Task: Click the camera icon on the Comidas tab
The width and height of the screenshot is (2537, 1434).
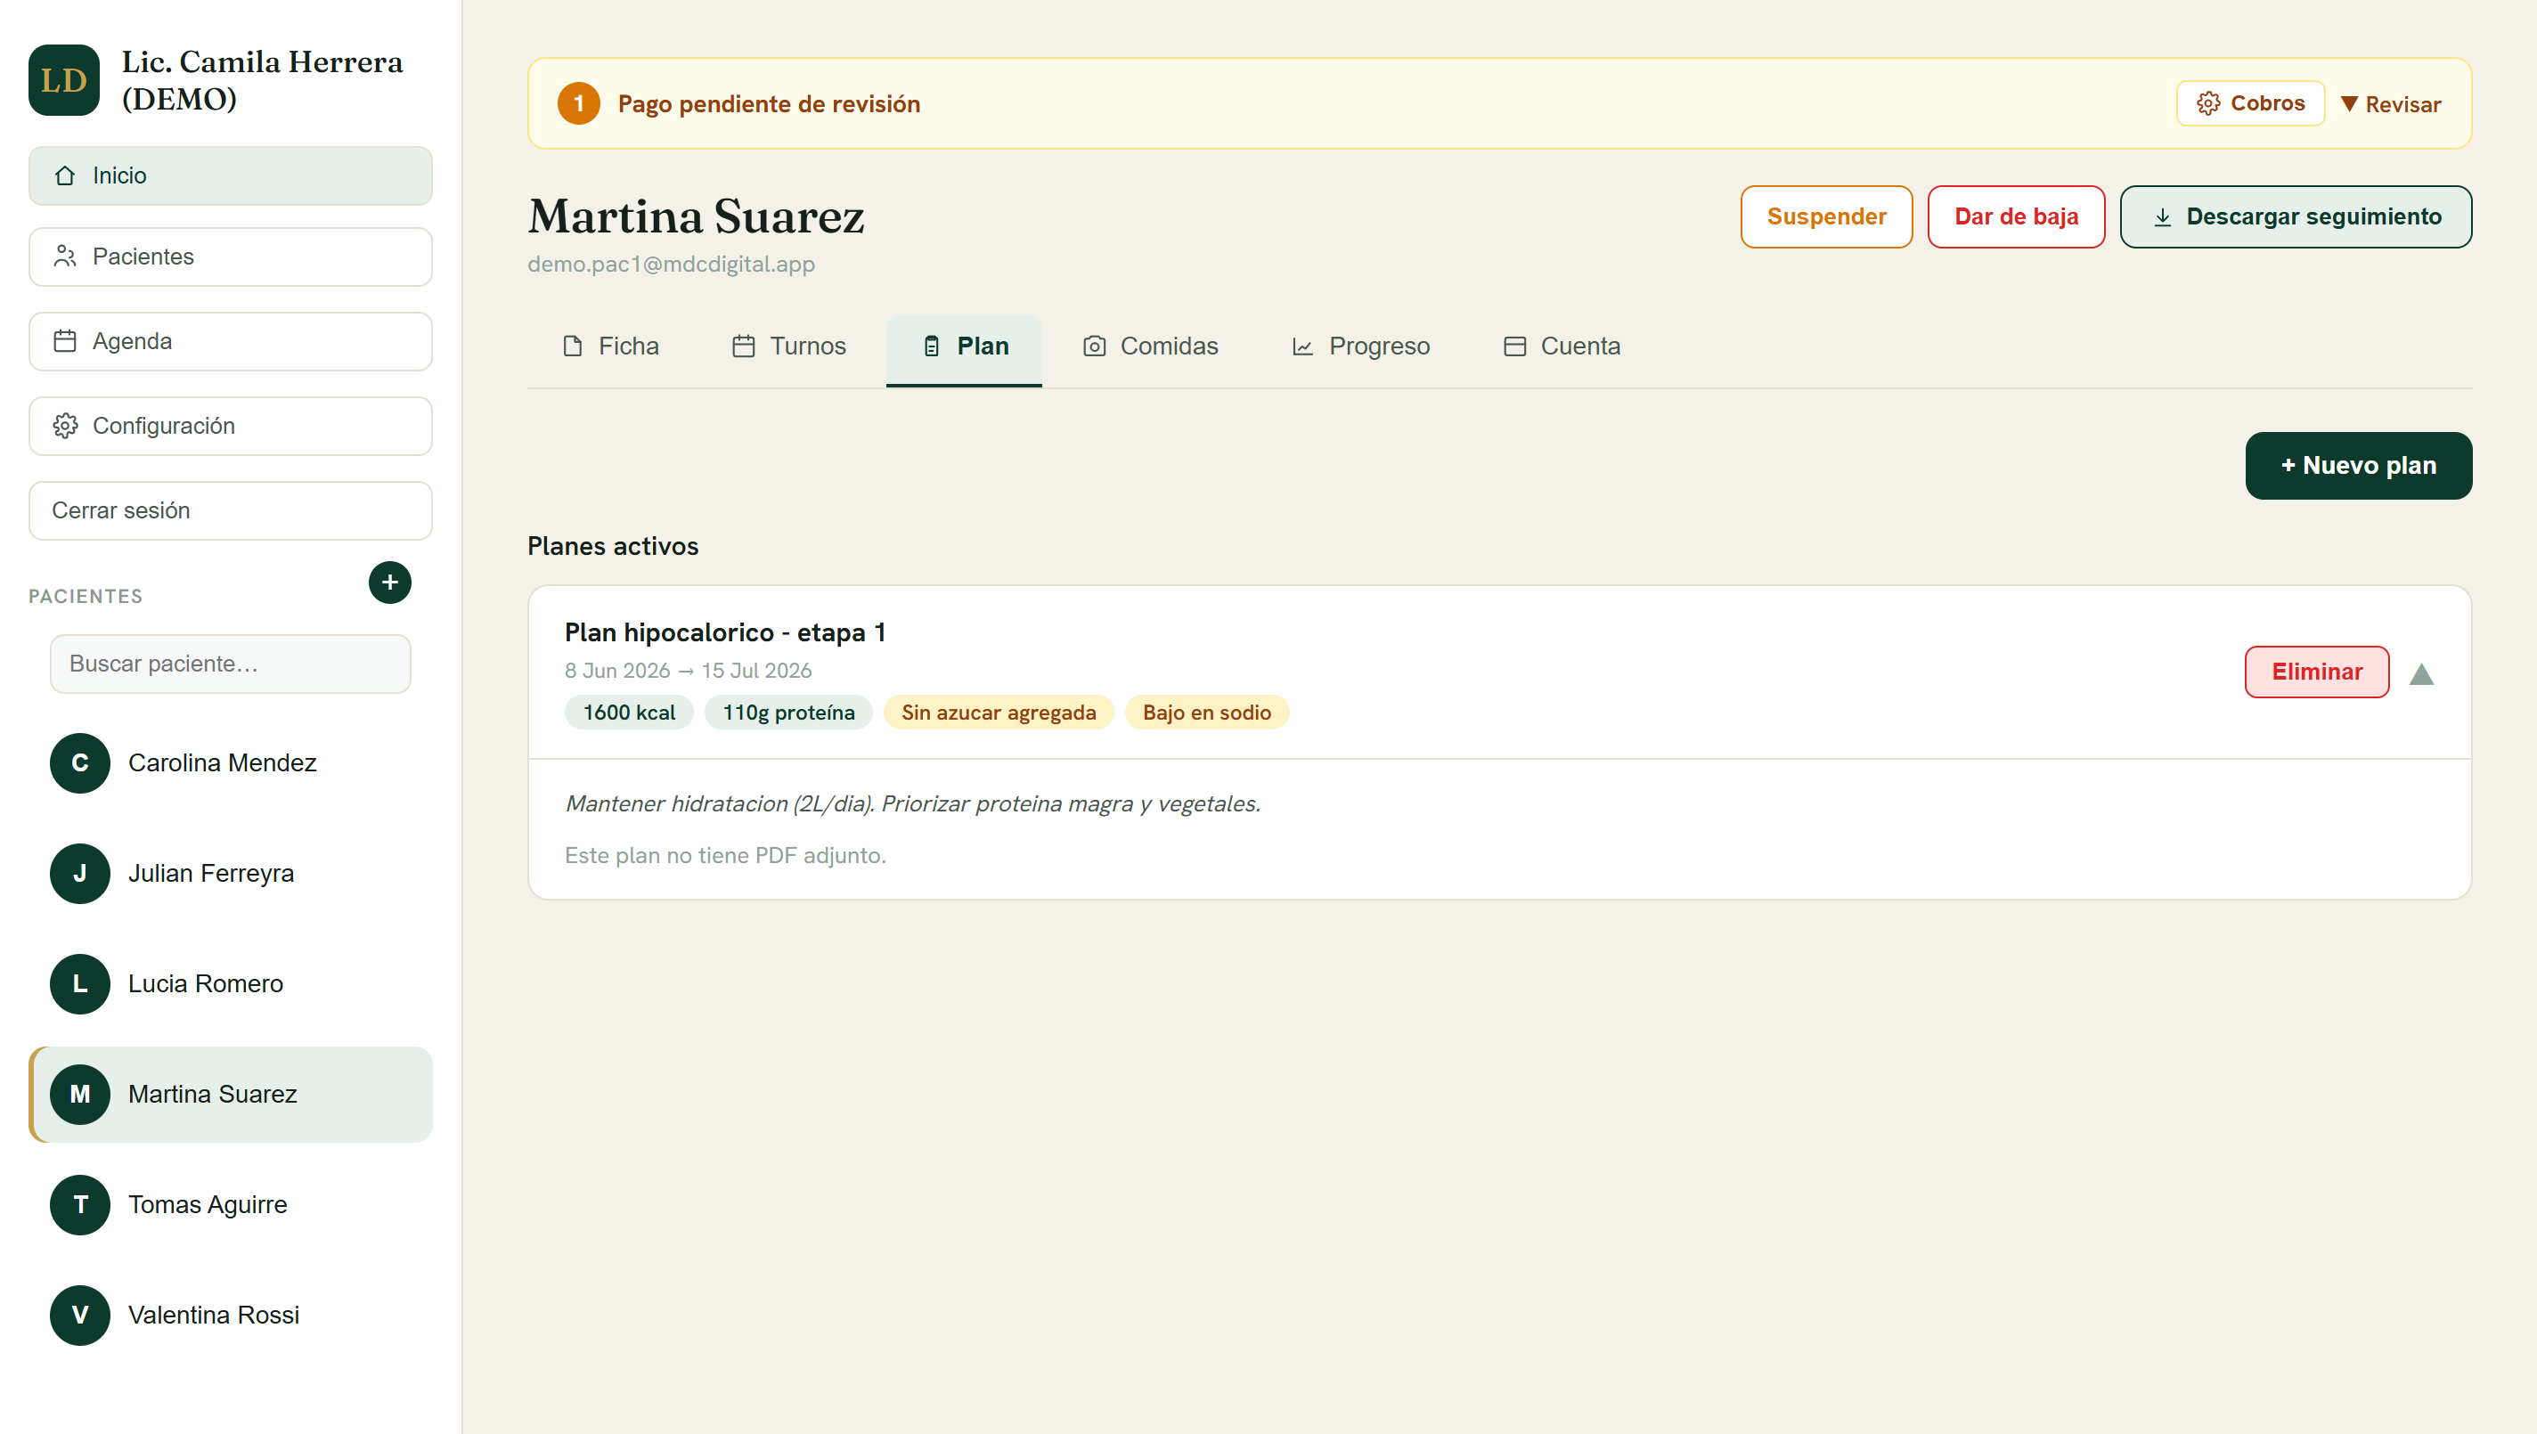Action: tap(1094, 346)
